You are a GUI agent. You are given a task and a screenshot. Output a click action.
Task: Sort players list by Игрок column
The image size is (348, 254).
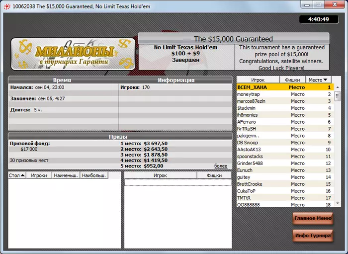pyautogui.click(x=258, y=80)
